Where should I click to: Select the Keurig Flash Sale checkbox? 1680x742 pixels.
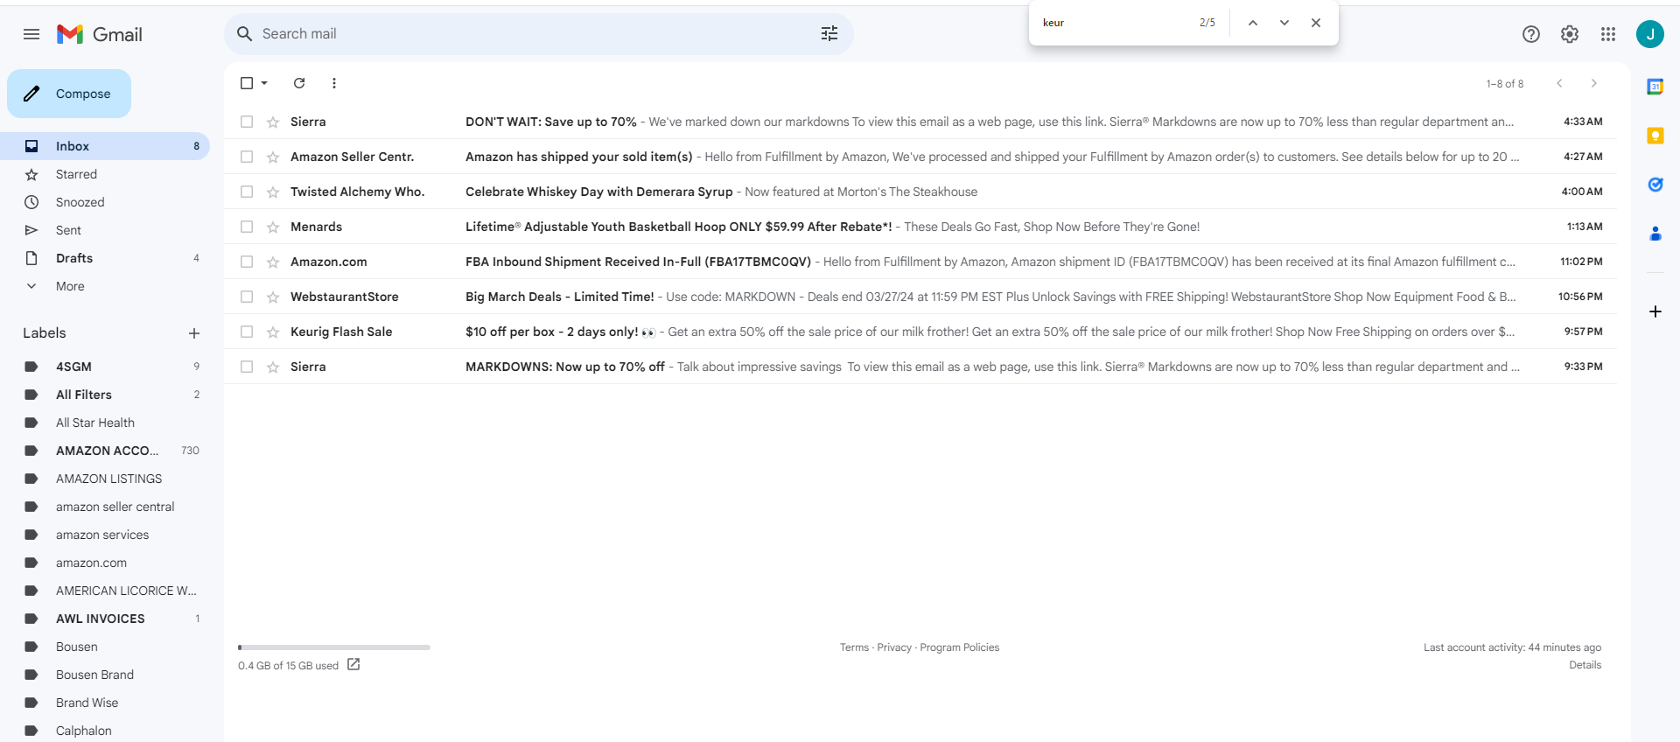click(x=247, y=332)
